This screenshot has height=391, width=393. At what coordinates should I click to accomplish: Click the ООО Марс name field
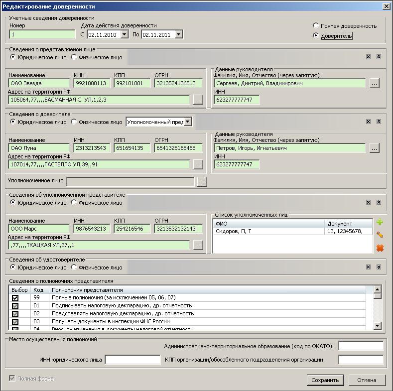[x=39, y=229]
